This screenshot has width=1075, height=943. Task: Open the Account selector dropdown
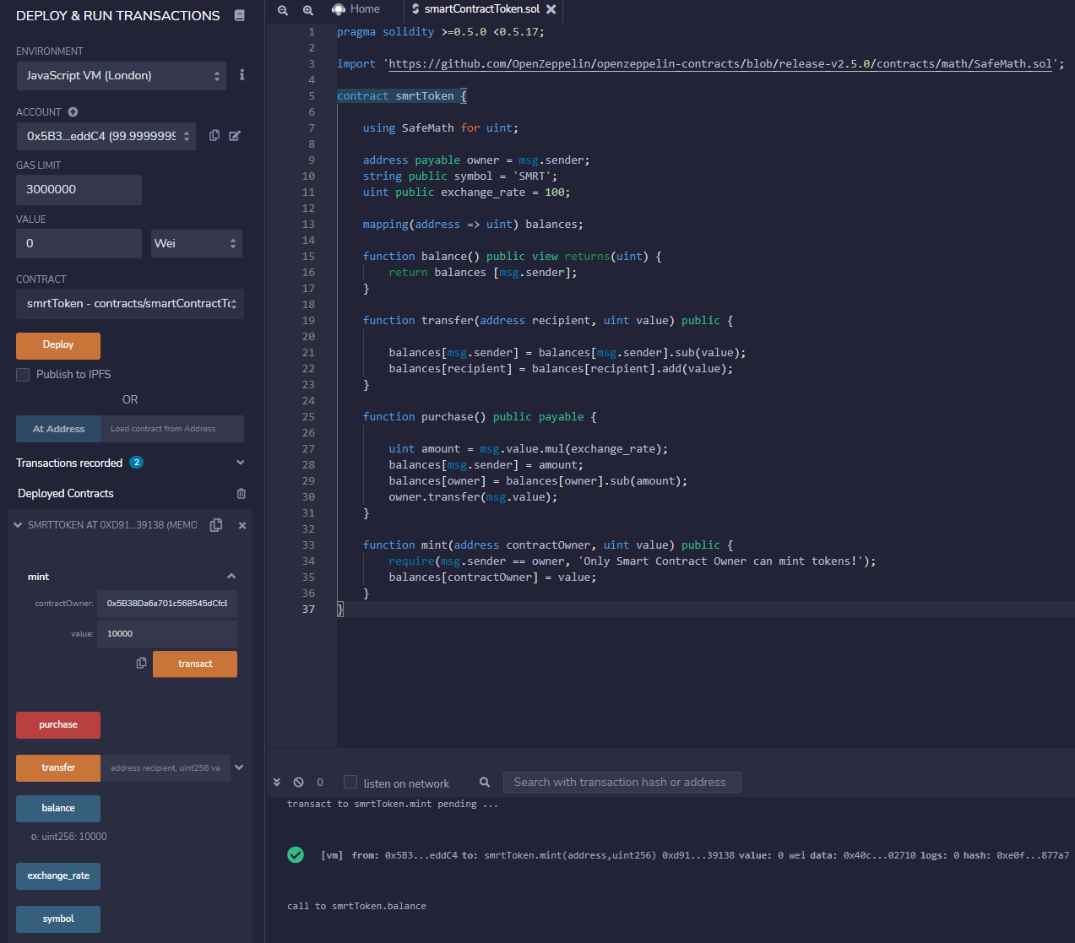[x=106, y=136]
